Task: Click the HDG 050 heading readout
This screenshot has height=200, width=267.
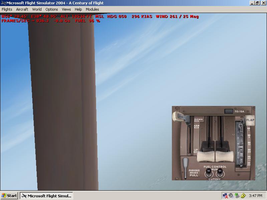Action: tap(117, 16)
